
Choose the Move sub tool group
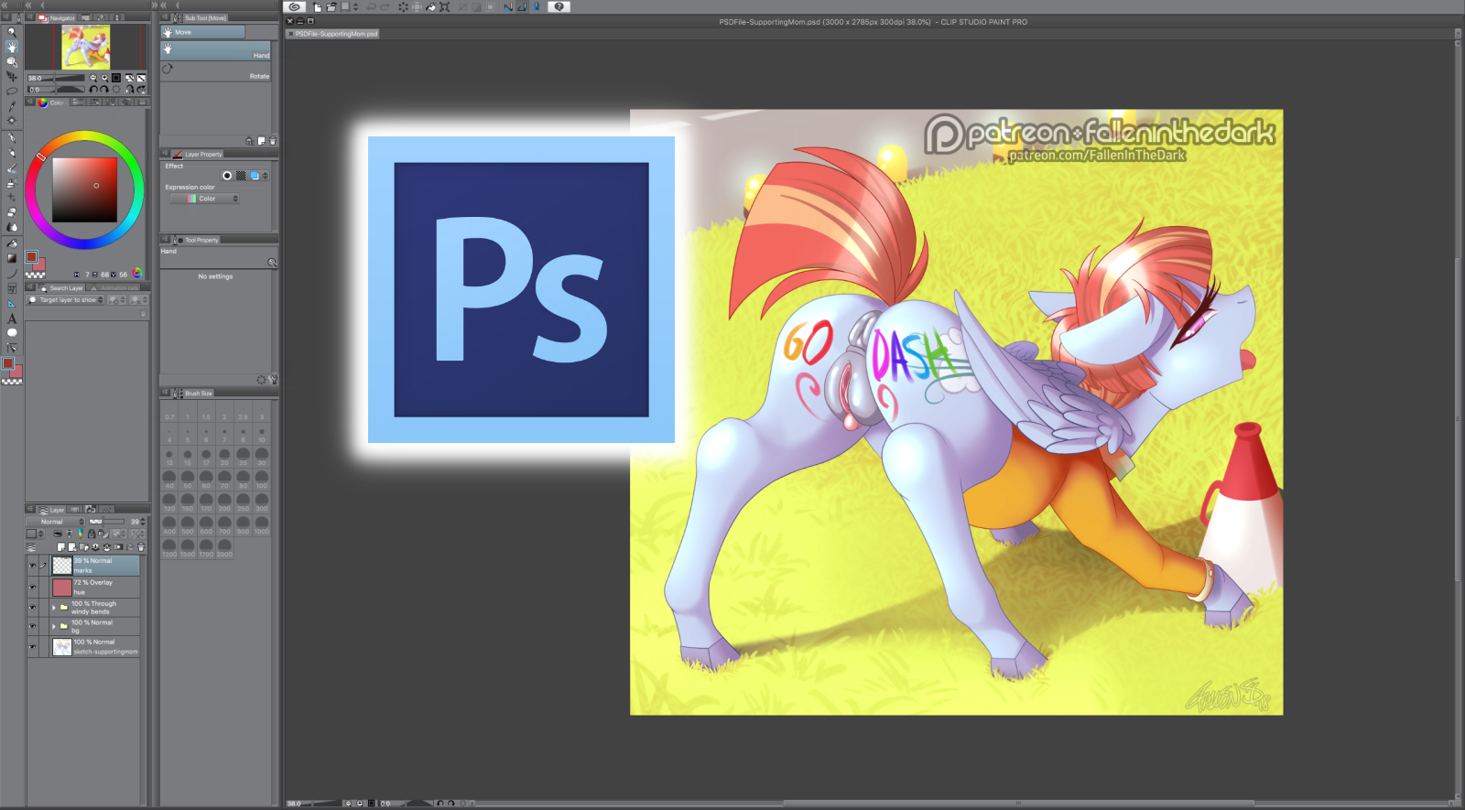point(203,32)
